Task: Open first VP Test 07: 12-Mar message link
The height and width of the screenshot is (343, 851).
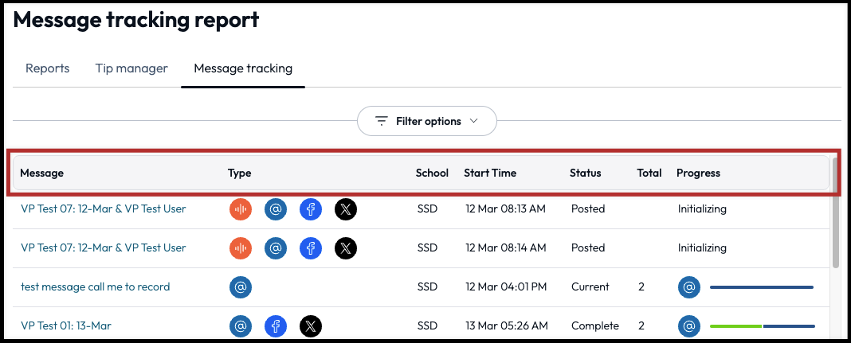Action: point(103,209)
